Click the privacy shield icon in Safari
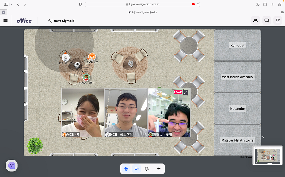The height and width of the screenshot is (177, 285). [x=80, y=4]
